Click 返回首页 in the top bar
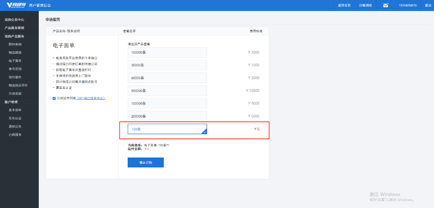This screenshot has width=434, height=208. (x=344, y=5)
